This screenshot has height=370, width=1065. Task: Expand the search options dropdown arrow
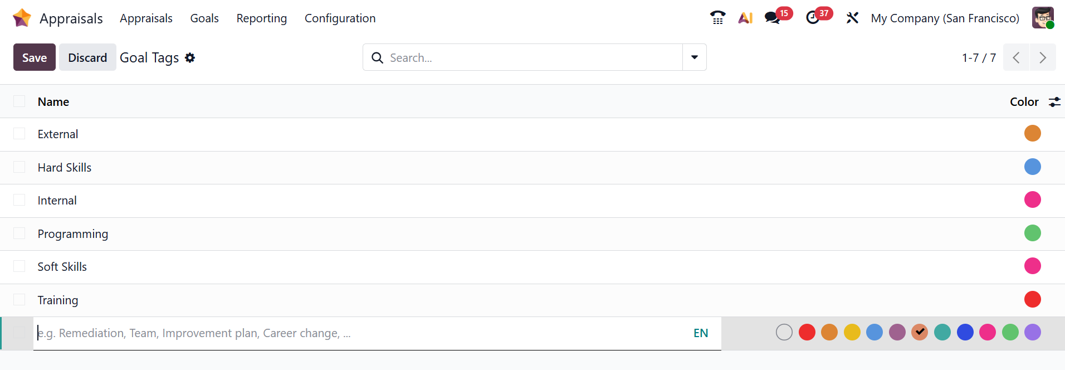(x=694, y=57)
